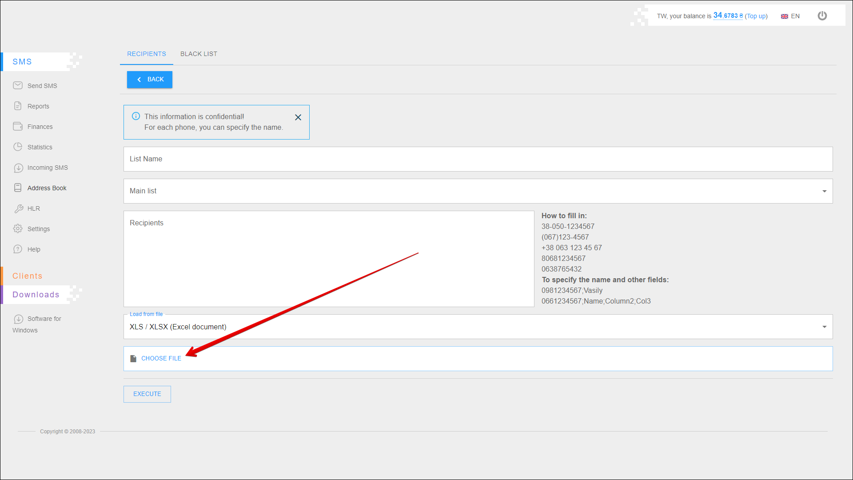The image size is (853, 480).
Task: Select the Recipients tab
Action: coord(147,54)
